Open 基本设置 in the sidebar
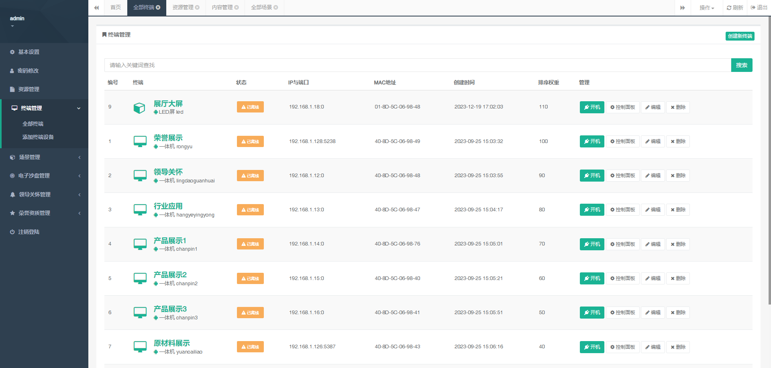771x368 pixels. point(44,52)
